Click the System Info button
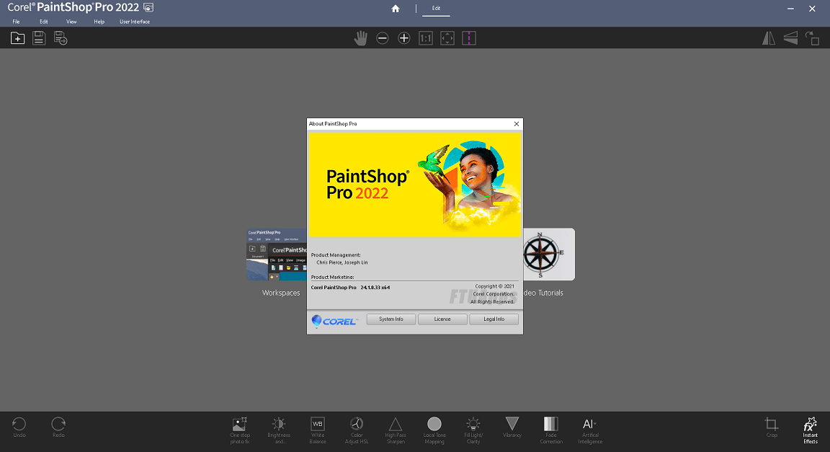This screenshot has width=830, height=452. tap(391, 319)
